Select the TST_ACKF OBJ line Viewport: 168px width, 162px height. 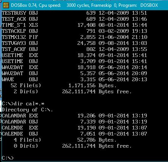[x=74, y=49]
